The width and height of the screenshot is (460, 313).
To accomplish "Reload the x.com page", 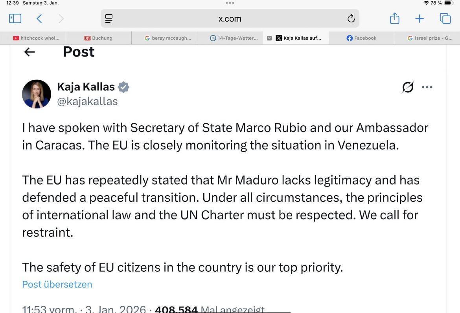I will [x=351, y=18].
